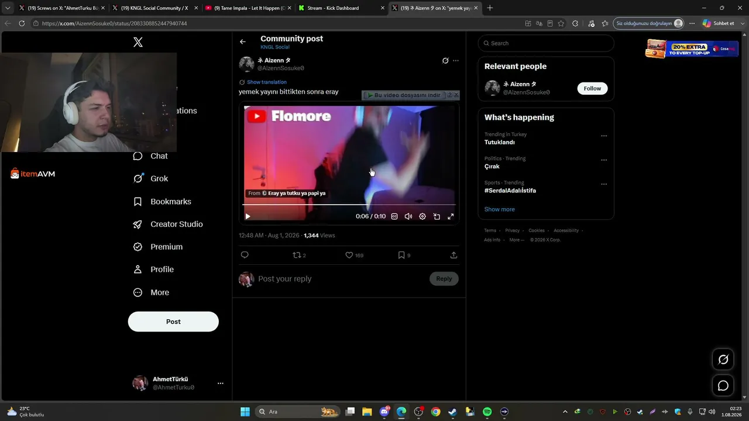Toggle video captions

click(394, 216)
